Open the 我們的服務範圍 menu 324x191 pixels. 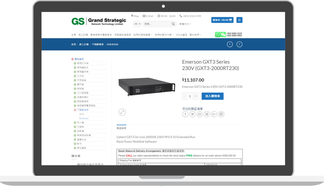(x=143, y=35)
